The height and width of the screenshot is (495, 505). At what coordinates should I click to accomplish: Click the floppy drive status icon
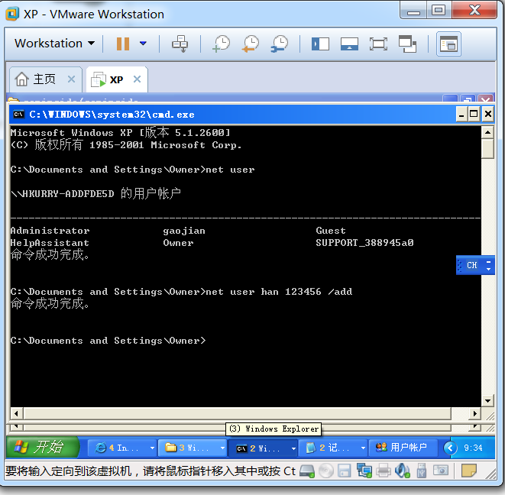tap(345, 471)
